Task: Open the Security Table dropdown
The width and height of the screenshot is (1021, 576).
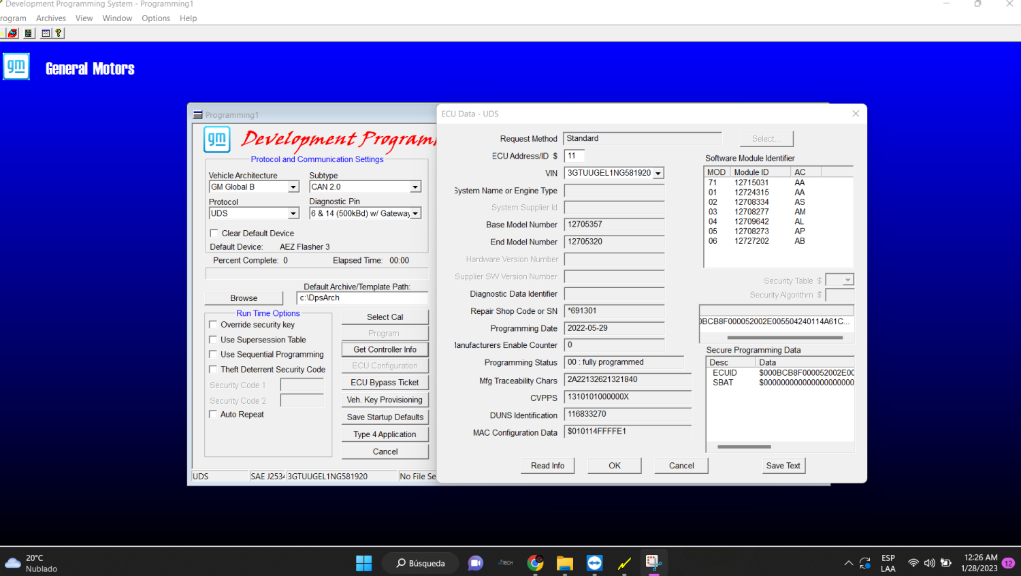Action: tap(847, 281)
